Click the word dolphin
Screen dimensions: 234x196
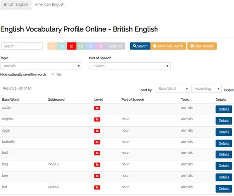[x=8, y=119]
